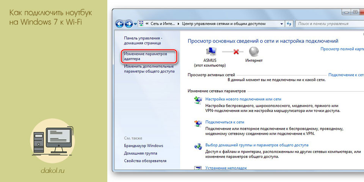The image size is (364, 182).
Task: Open 'Выбор домашней группы и параметров общего доступа'
Action: click(x=257, y=145)
